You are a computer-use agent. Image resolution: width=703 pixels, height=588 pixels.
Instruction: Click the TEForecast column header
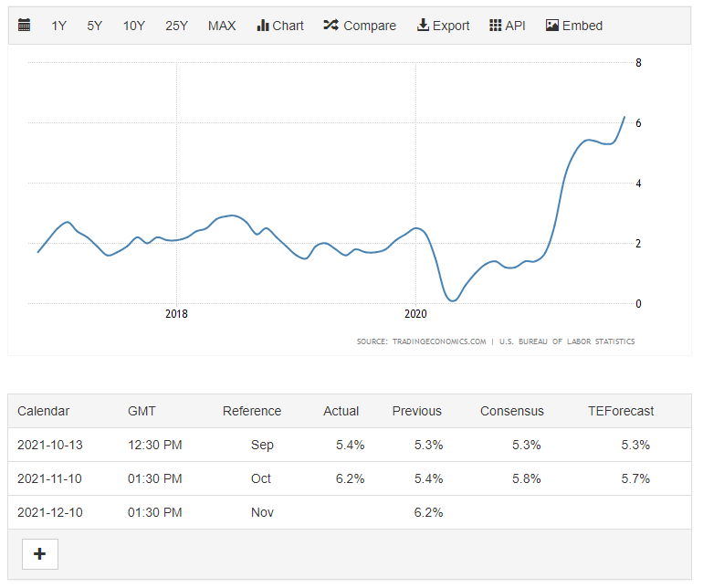pyautogui.click(x=621, y=411)
